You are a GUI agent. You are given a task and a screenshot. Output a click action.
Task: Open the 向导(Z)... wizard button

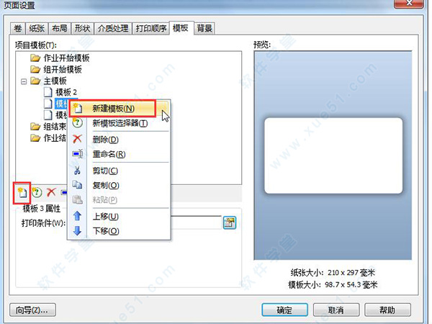32,310
